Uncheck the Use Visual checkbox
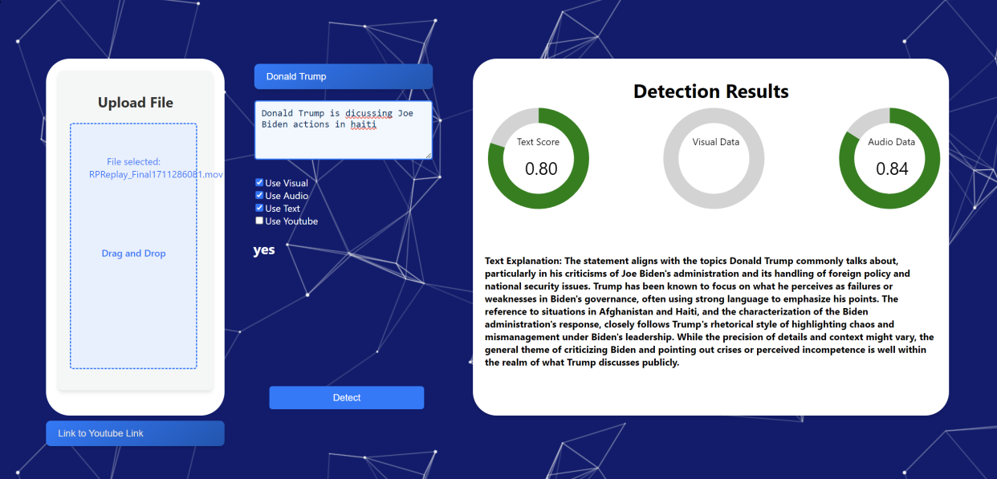The image size is (997, 479). click(259, 183)
